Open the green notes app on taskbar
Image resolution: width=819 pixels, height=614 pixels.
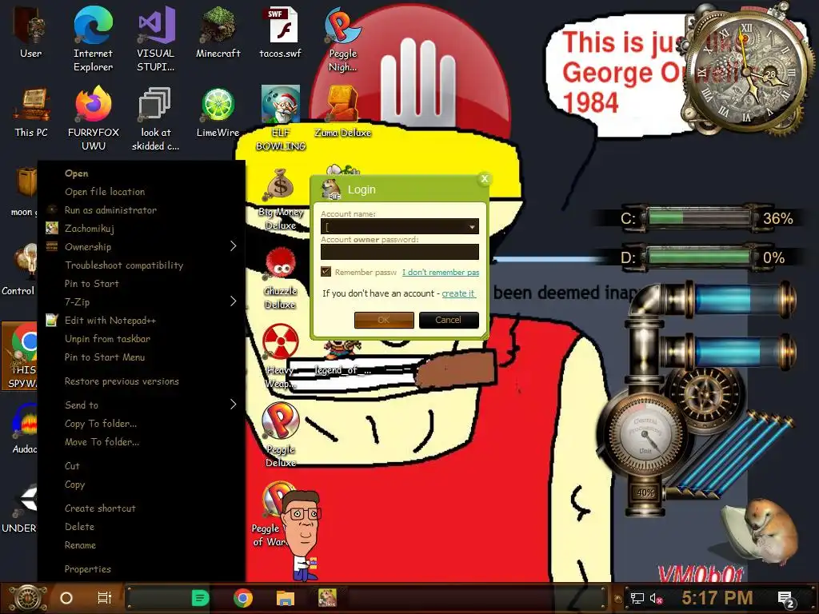(200, 598)
